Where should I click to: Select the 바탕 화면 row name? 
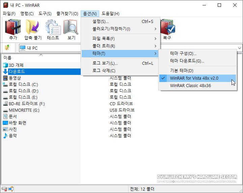18,123
